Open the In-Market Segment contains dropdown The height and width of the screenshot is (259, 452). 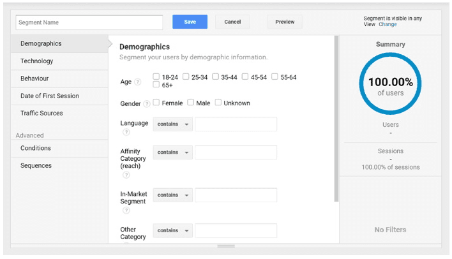point(172,195)
